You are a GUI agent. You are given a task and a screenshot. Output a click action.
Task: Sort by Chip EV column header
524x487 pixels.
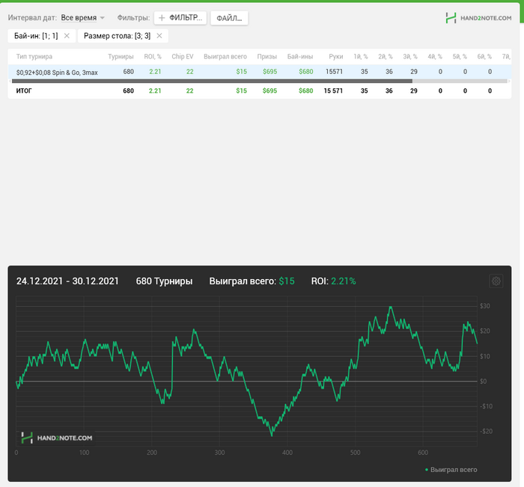183,56
